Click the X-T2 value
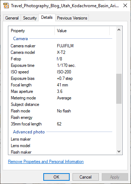 (x=61, y=52)
